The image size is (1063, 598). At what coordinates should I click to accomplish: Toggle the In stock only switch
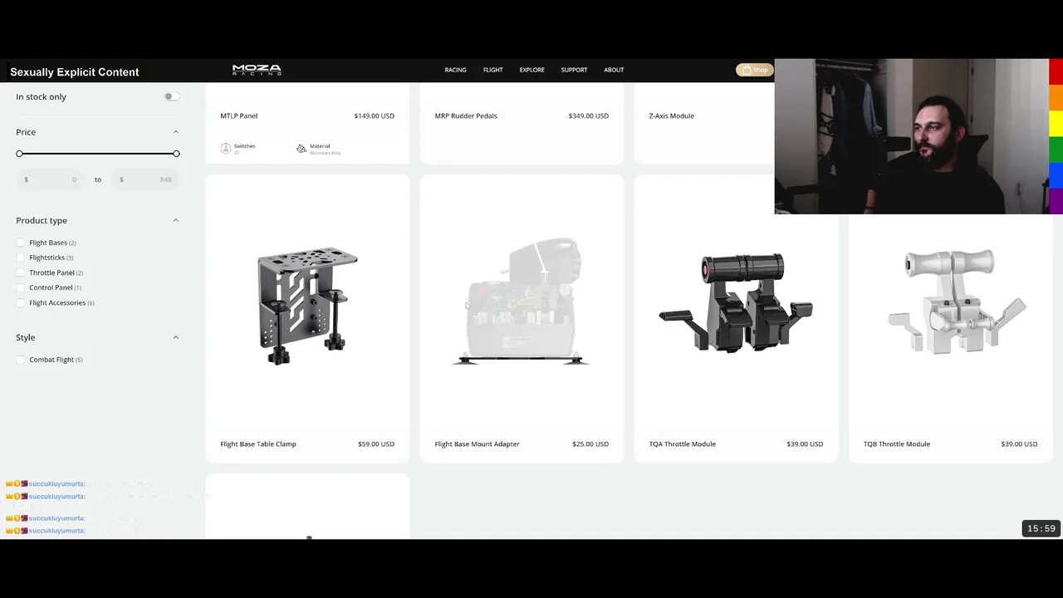[x=171, y=96]
